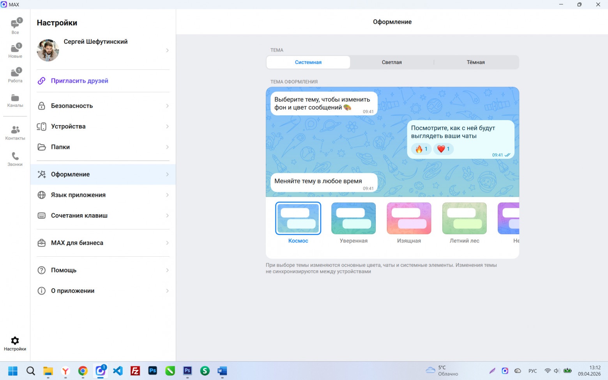This screenshot has width=608, height=380.
Task: Click the chevron on the Оформление row
Action: [x=167, y=174]
